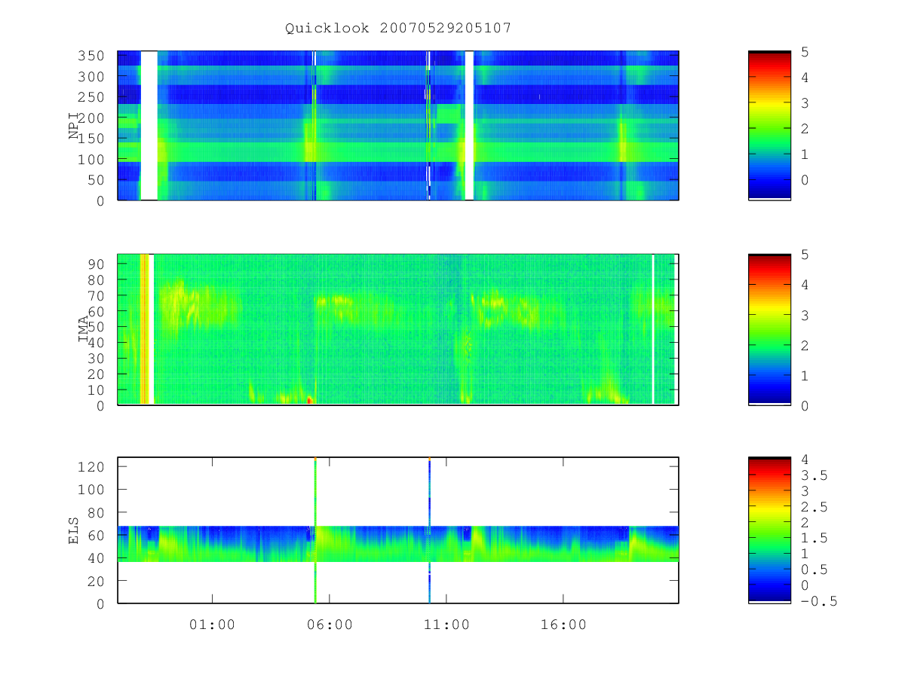Click the green vertical line in ELS panel

pyautogui.click(x=315, y=530)
